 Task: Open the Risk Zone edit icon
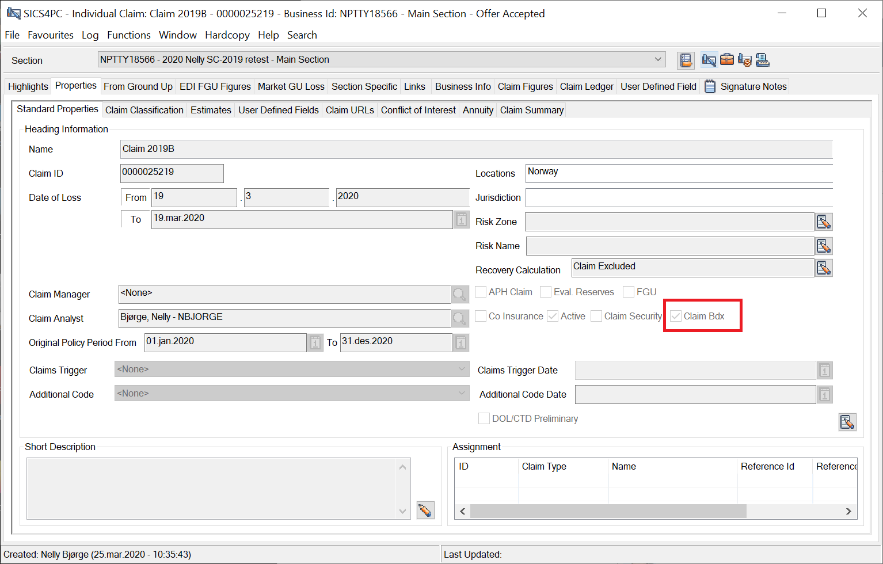coord(824,222)
